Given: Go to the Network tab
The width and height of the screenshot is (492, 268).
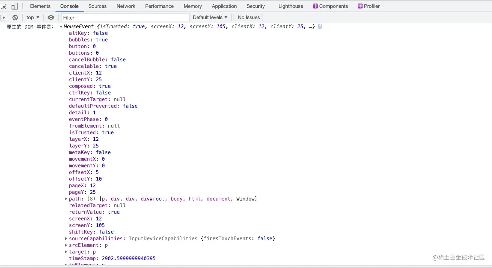Looking at the screenshot, I should click(x=126, y=6).
